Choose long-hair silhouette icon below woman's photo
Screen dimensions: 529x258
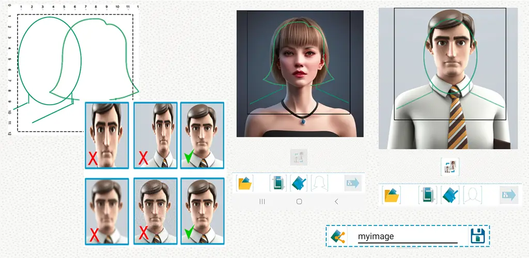pos(319,184)
